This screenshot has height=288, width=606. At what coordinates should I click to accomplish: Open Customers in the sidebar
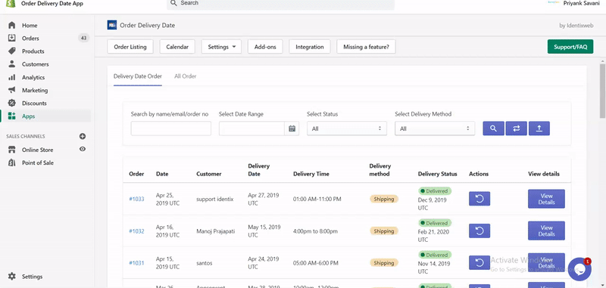[35, 64]
